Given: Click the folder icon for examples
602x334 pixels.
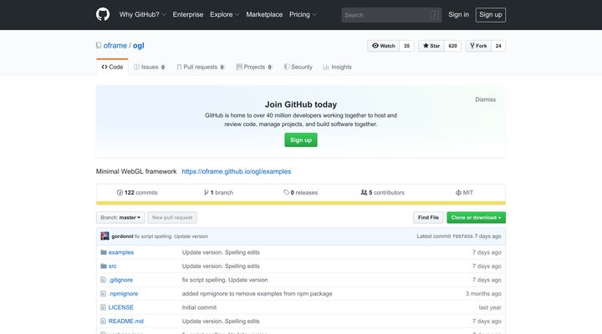Looking at the screenshot, I should [104, 252].
